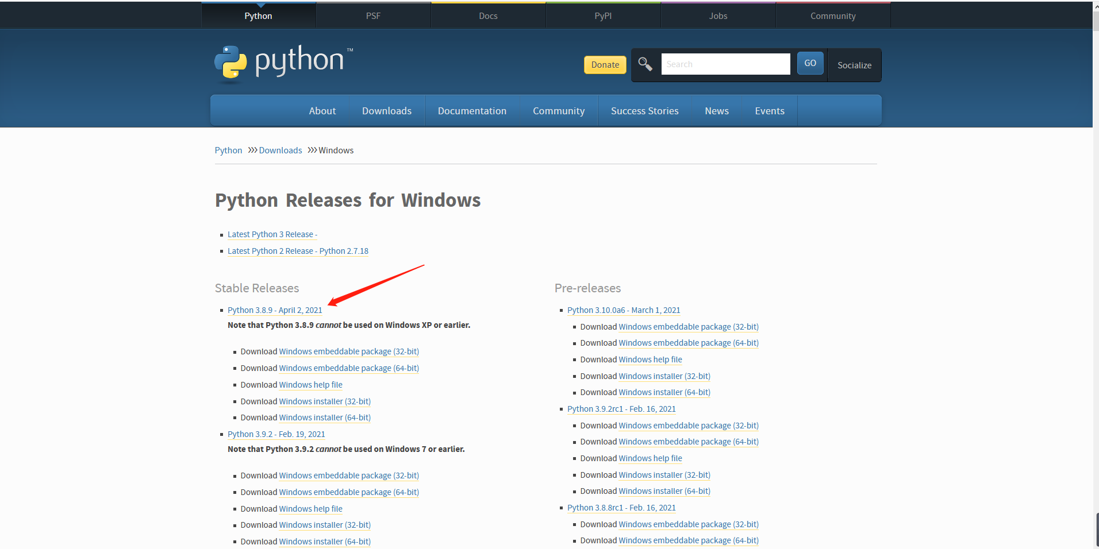The height and width of the screenshot is (549, 1099).
Task: Open the Community navigation menu
Action: pyautogui.click(x=559, y=111)
